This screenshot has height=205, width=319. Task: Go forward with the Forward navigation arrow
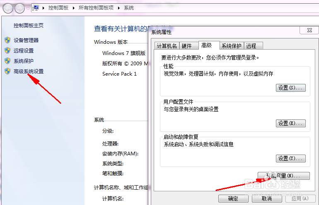[20, 8]
